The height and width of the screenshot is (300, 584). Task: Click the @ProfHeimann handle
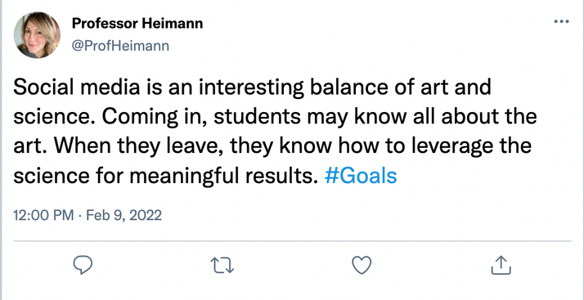(120, 46)
